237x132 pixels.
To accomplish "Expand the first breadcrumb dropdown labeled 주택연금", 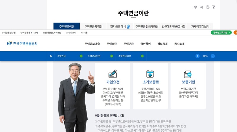I will [81, 56].
